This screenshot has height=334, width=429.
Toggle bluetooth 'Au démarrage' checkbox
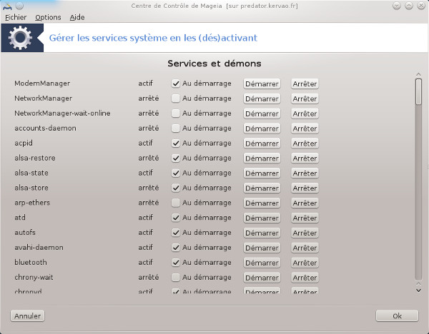tap(176, 263)
